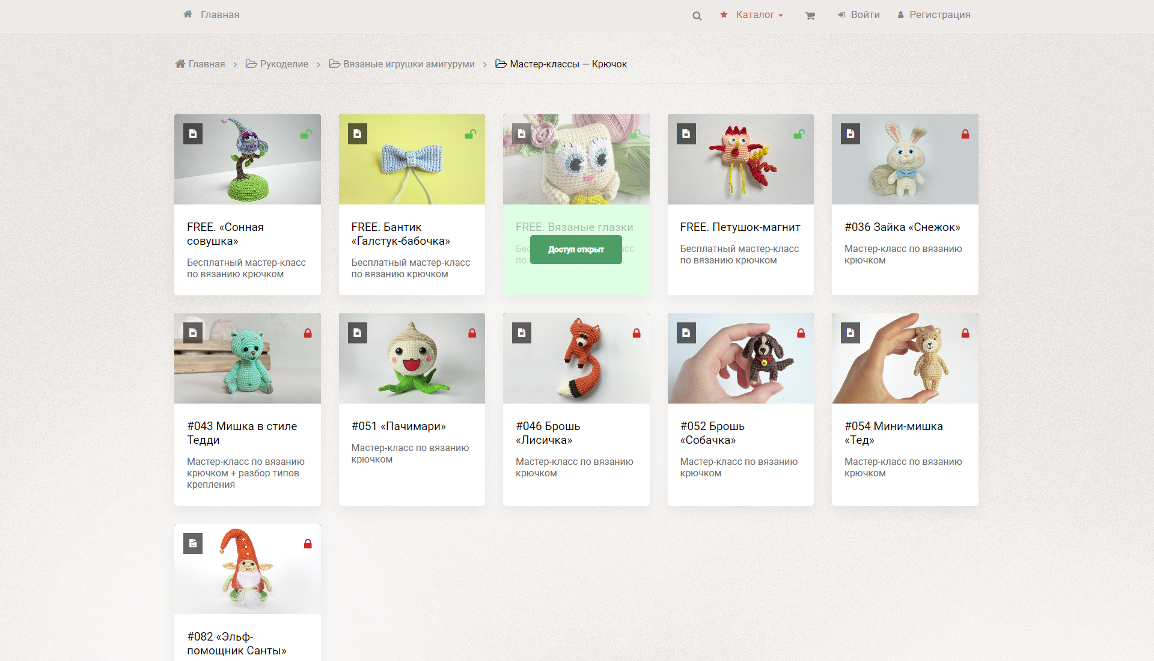Viewport: 1154px width, 661px height.
Task: Open the shopping cart icon
Action: [x=810, y=16]
